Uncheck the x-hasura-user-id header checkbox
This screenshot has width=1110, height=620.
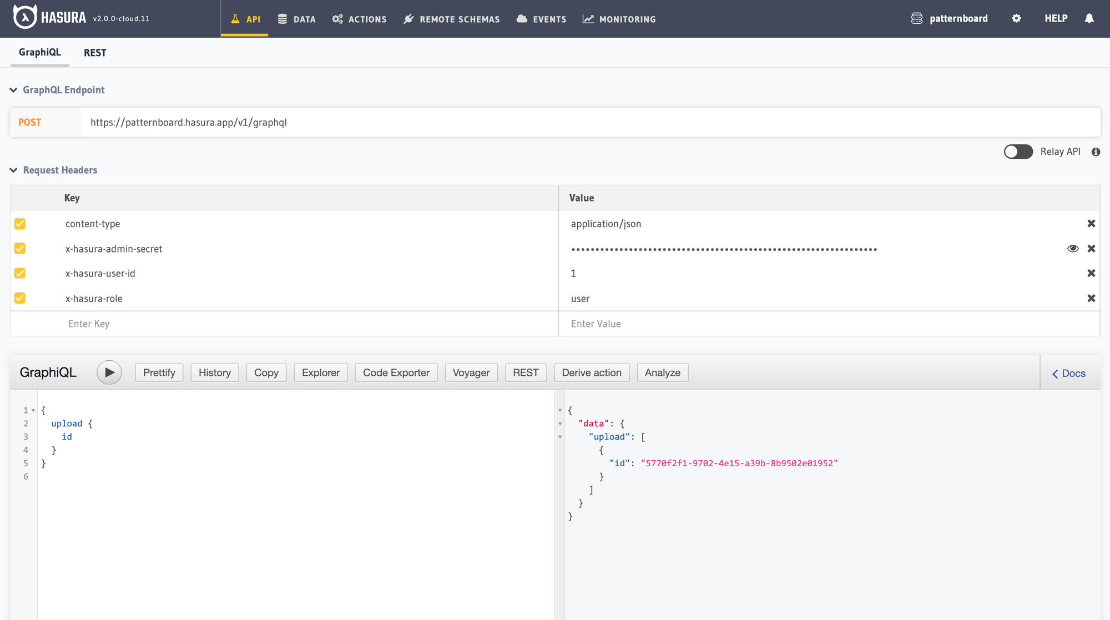[x=20, y=273]
